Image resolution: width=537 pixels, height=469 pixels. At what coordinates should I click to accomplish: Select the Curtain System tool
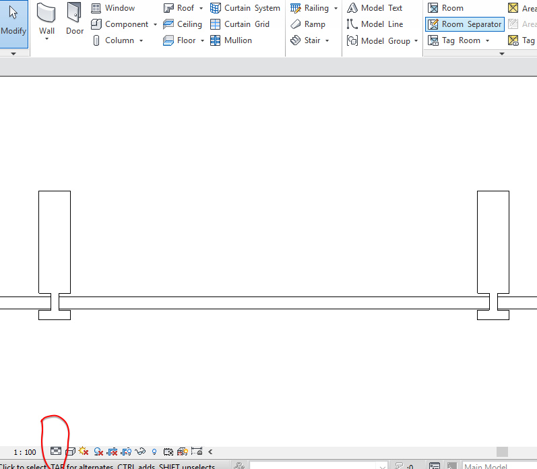tap(245, 8)
